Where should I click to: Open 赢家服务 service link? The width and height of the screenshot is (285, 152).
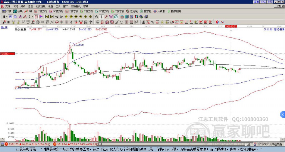(x=174, y=11)
